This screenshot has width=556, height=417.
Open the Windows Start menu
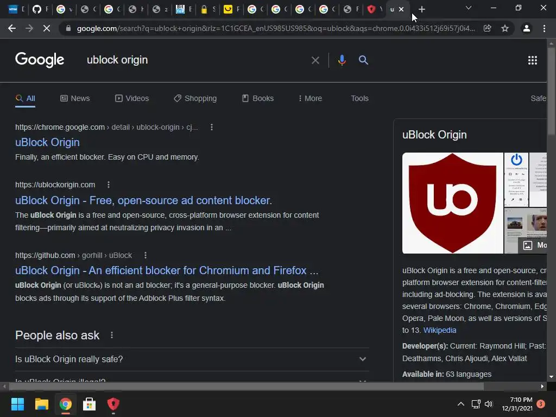point(17,404)
